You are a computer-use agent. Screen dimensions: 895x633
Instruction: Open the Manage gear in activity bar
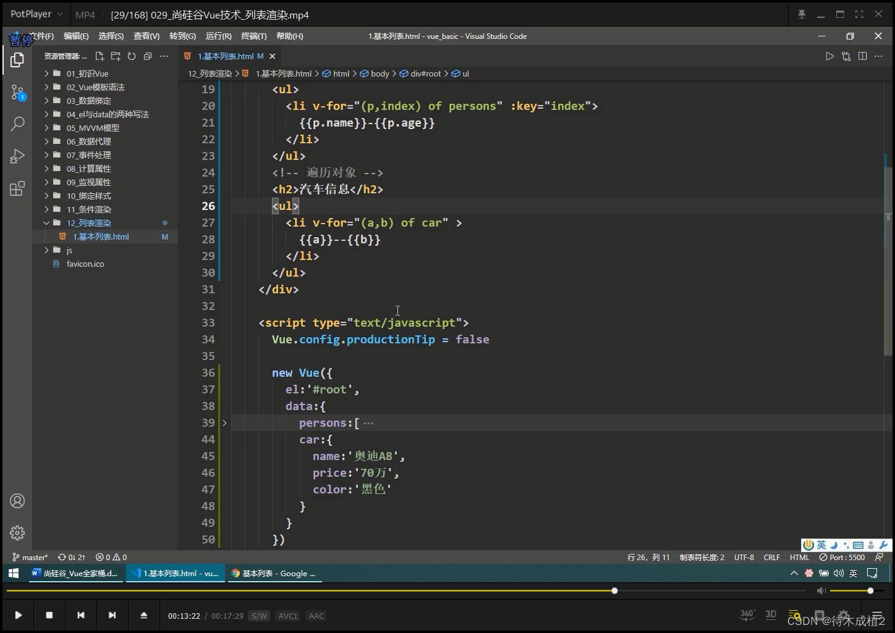pos(17,532)
